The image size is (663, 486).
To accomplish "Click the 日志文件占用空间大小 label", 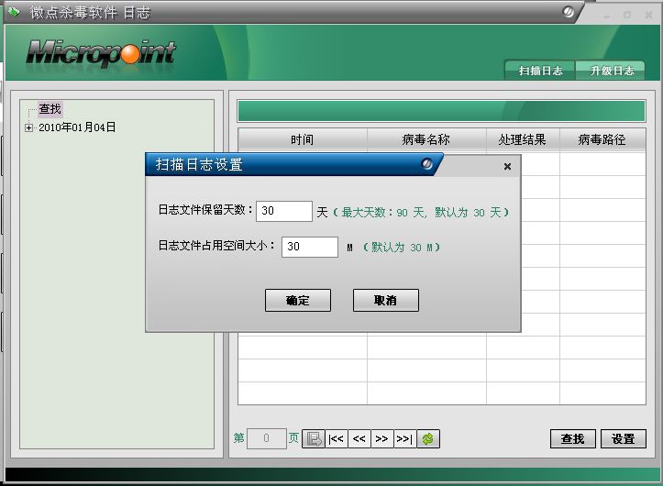I will click(216, 246).
